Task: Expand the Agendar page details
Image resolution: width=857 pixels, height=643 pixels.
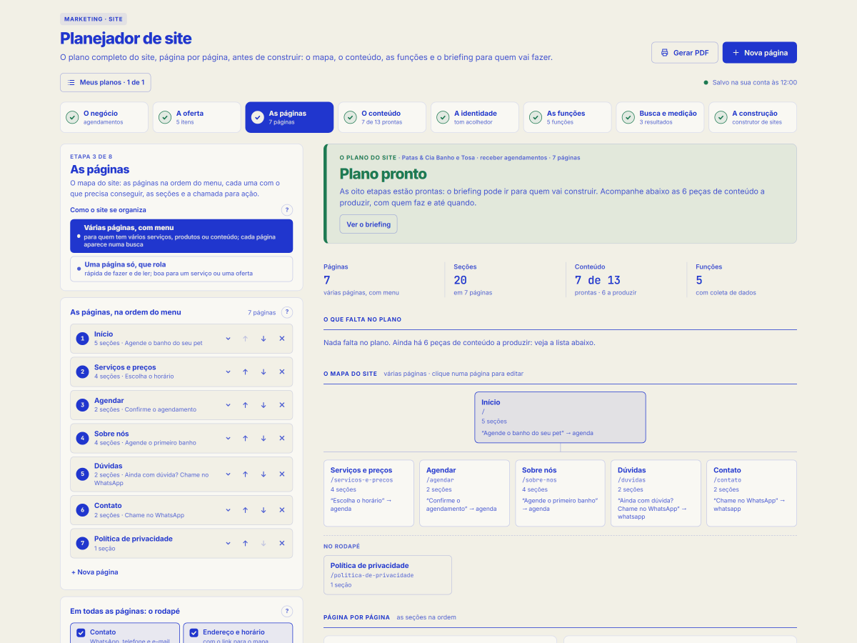Action: [x=228, y=405]
